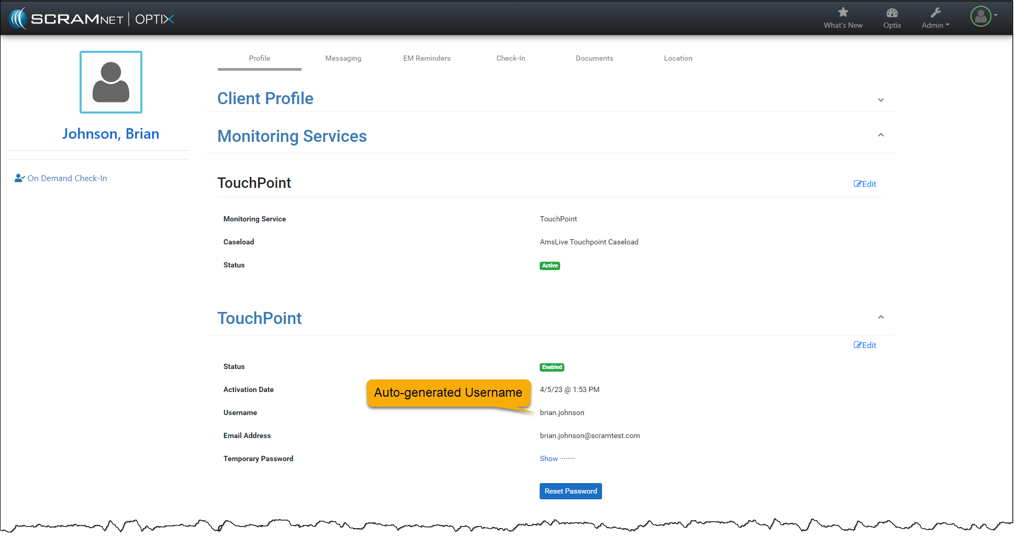Expand the Client Profile section
This screenshot has width=1015, height=537.
[x=881, y=100]
